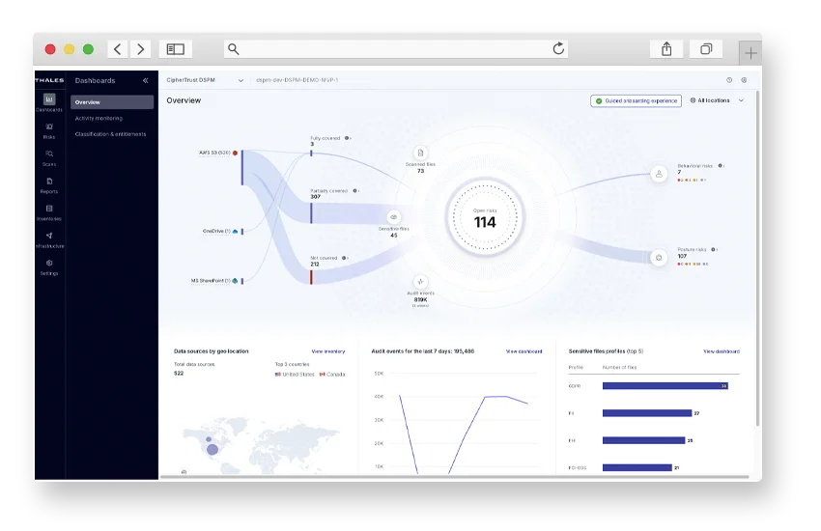821x531 pixels.
Task: Open the CipherTrust DSPM product dropdown
Action: tap(205, 80)
